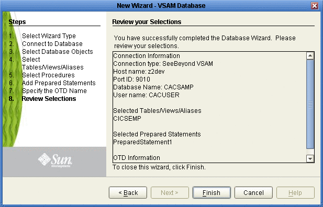Viewport: 323px width, 207px height.
Task: Select step 1 Select Wizard Type
Action: pos(49,36)
